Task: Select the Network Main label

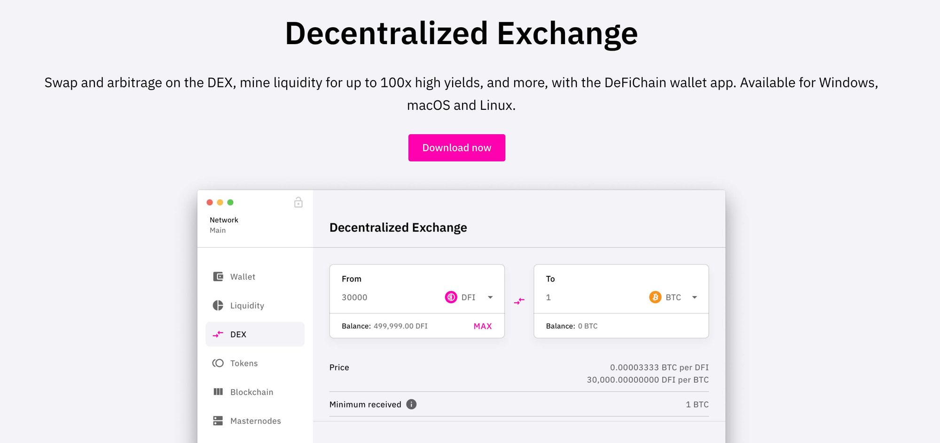Action: pos(224,225)
